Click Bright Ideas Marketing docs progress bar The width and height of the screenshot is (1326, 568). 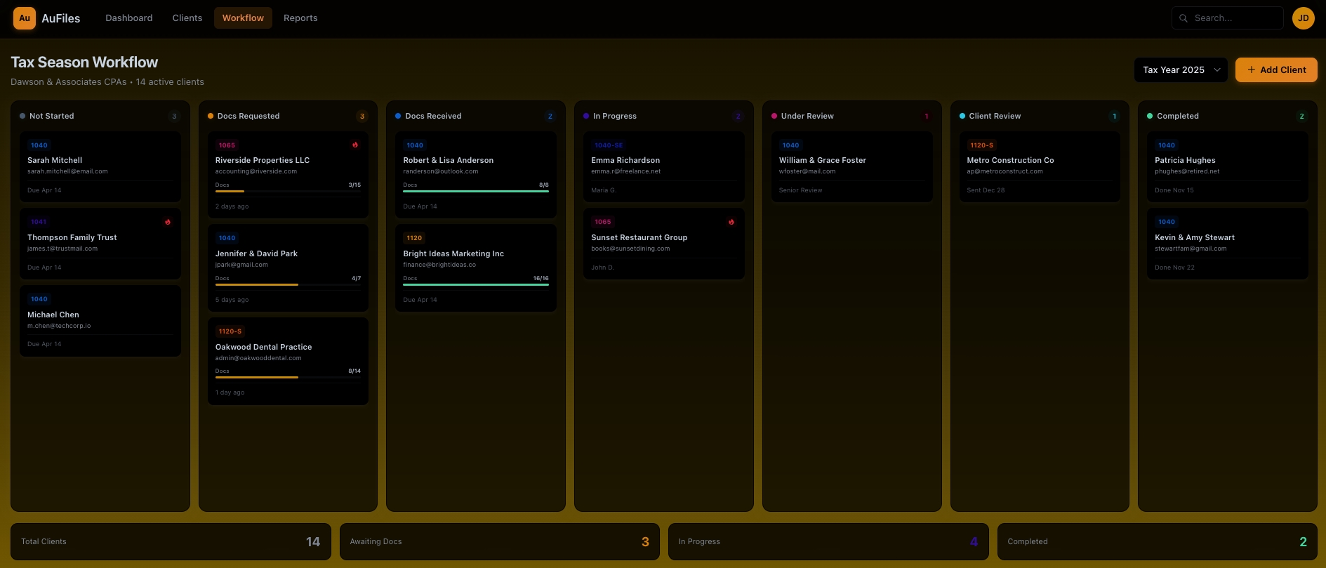tap(476, 284)
